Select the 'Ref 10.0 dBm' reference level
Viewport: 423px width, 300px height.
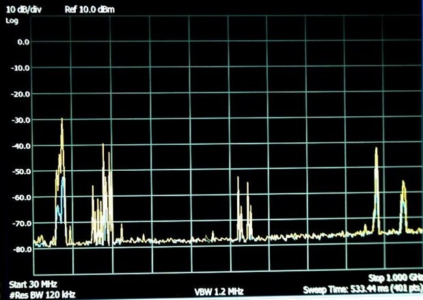(x=90, y=10)
